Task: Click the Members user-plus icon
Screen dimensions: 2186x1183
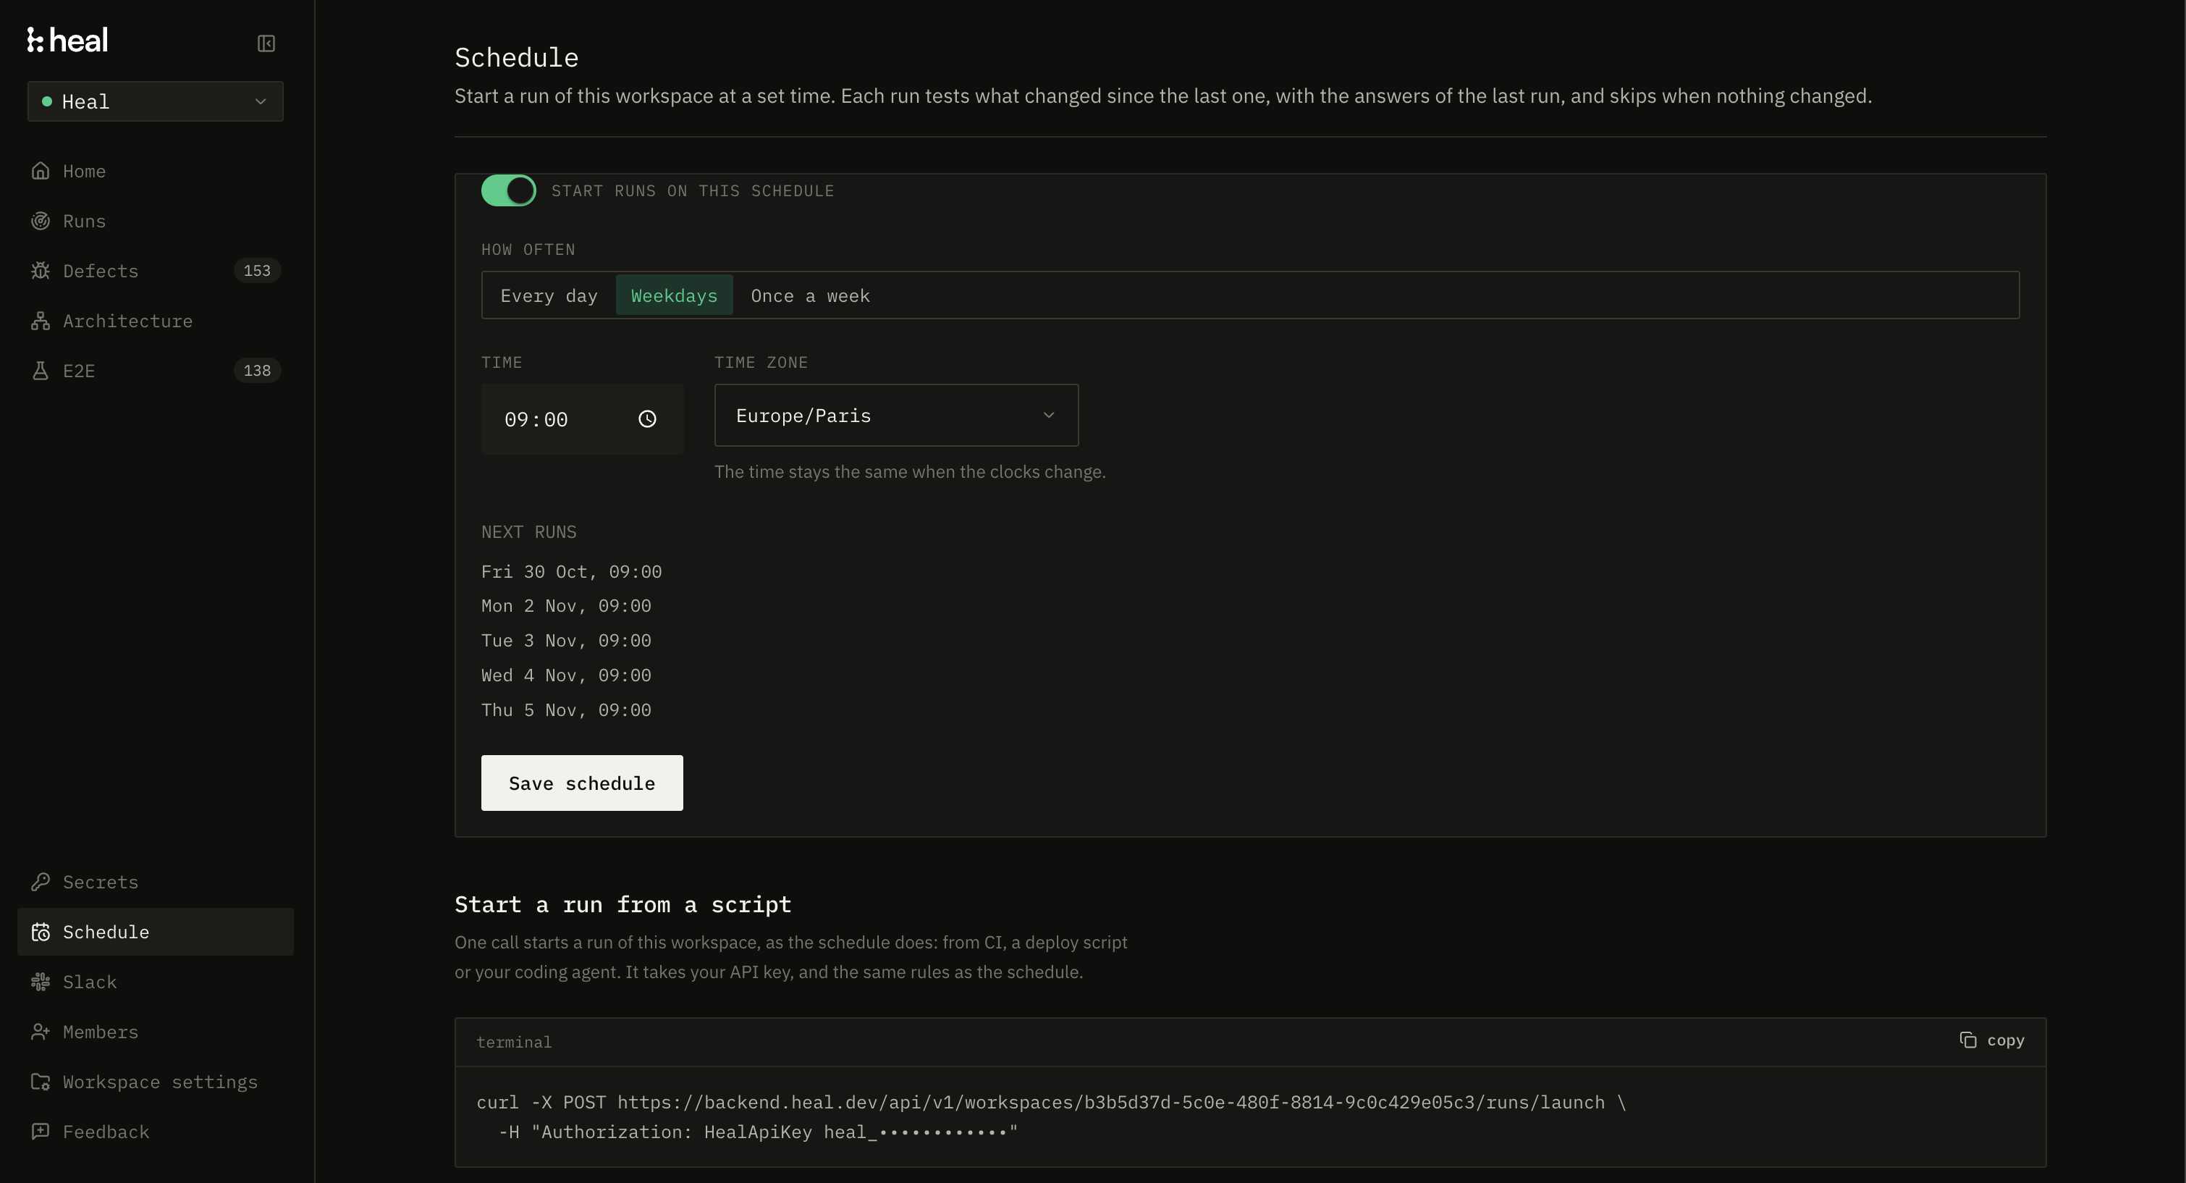Action: (x=40, y=1032)
